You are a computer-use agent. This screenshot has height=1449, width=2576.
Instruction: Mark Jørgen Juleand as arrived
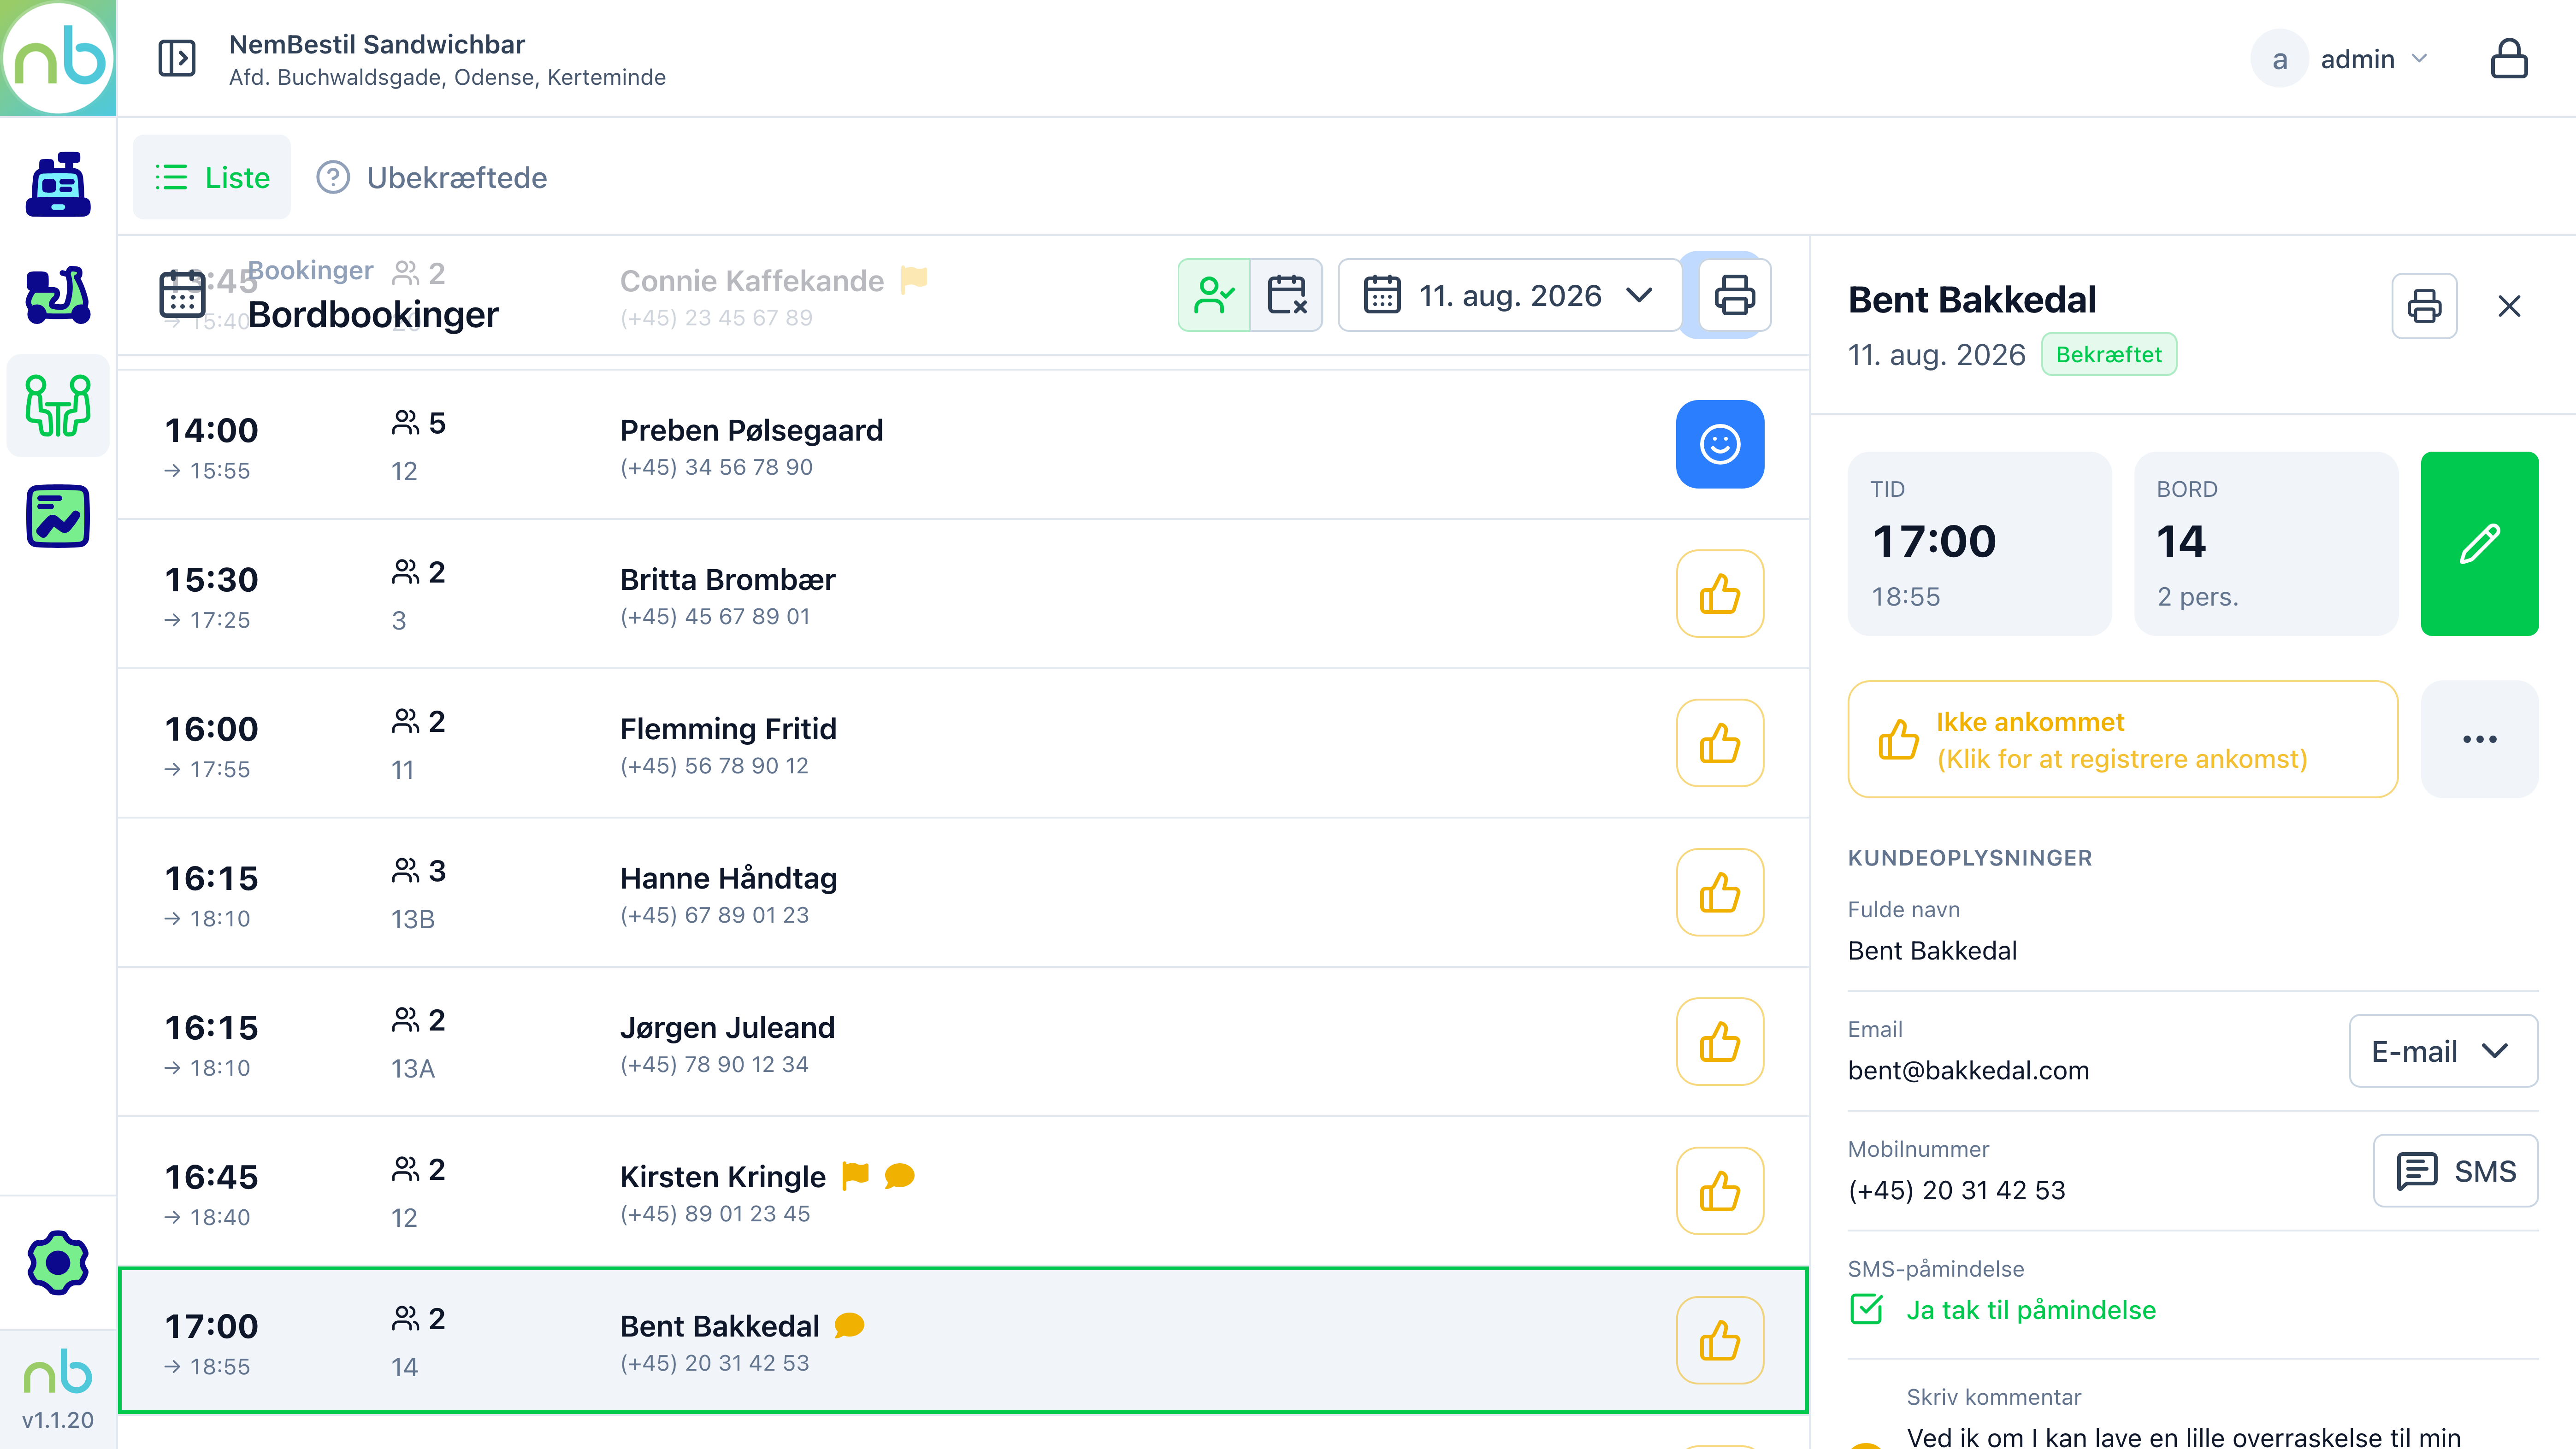(x=1720, y=1041)
